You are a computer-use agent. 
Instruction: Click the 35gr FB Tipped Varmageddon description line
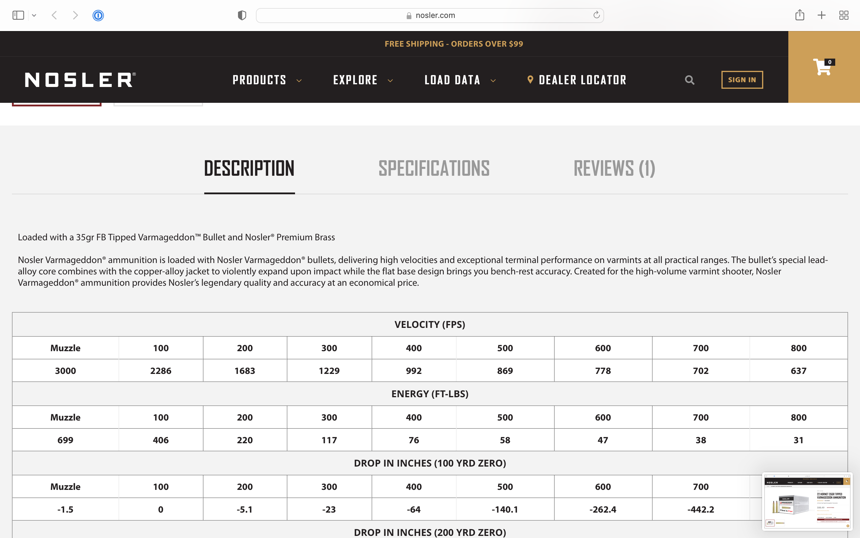click(x=176, y=237)
